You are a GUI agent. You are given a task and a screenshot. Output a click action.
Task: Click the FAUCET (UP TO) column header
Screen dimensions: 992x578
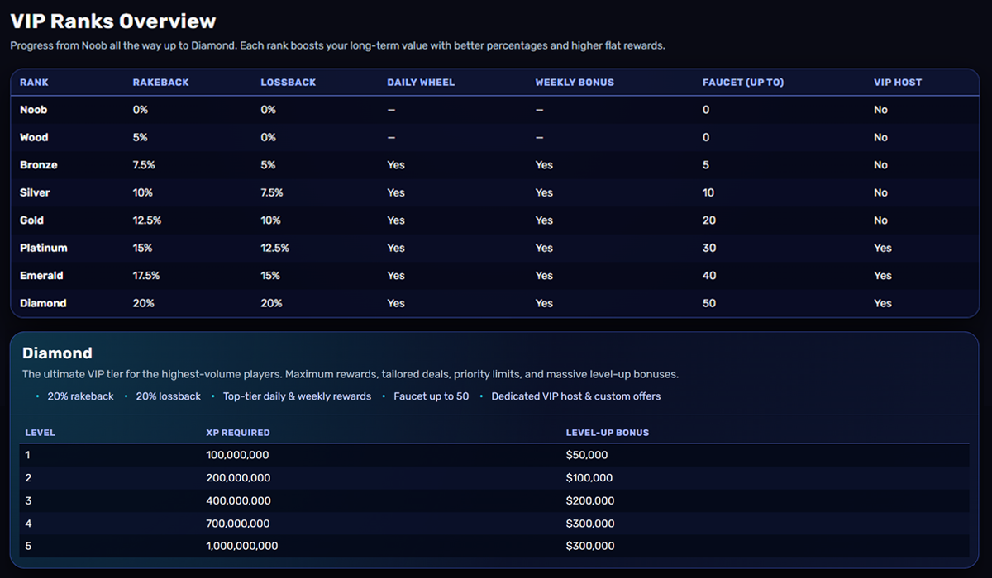click(743, 83)
